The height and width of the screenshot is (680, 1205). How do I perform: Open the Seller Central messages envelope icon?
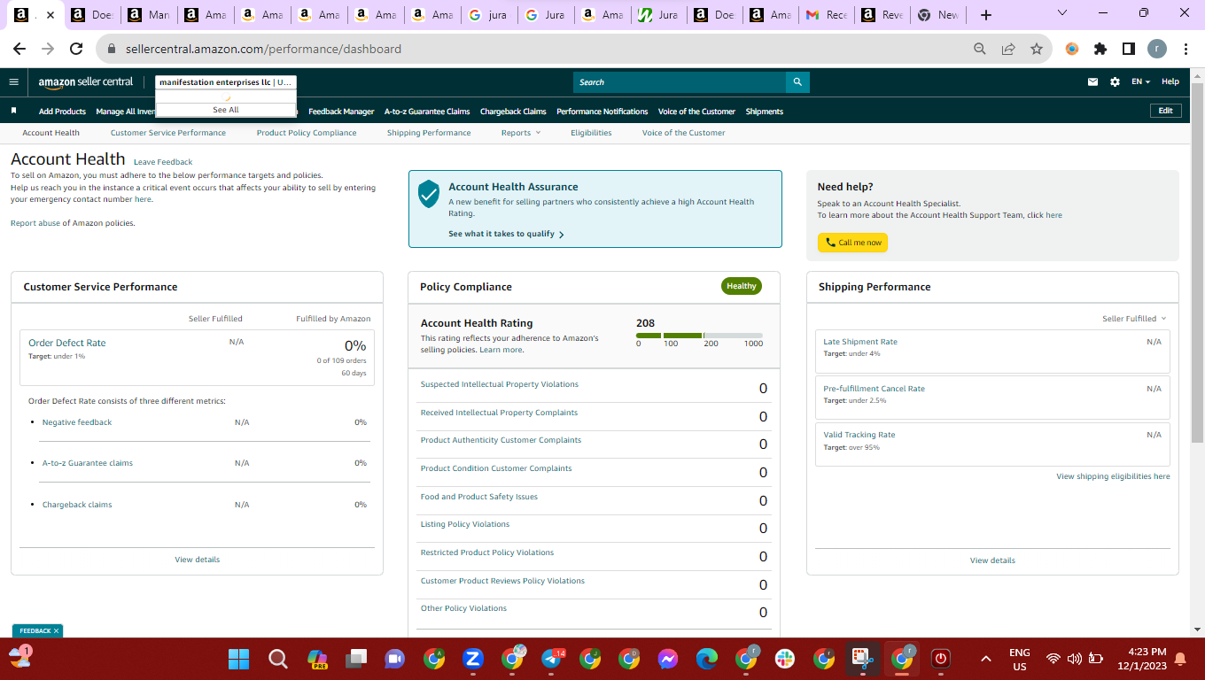click(x=1093, y=81)
